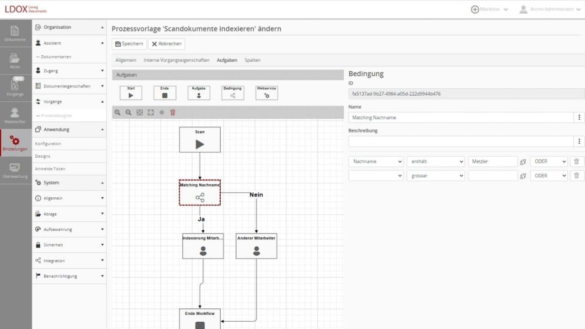Image resolution: width=585 pixels, height=329 pixels.
Task: Open the Allgemein tab
Action: [125, 60]
